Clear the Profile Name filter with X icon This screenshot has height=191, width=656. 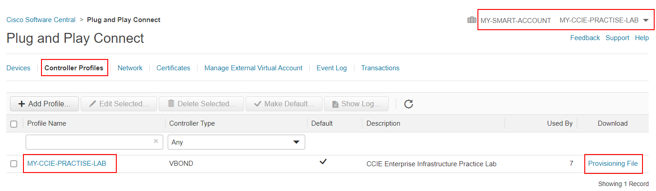tap(156, 141)
